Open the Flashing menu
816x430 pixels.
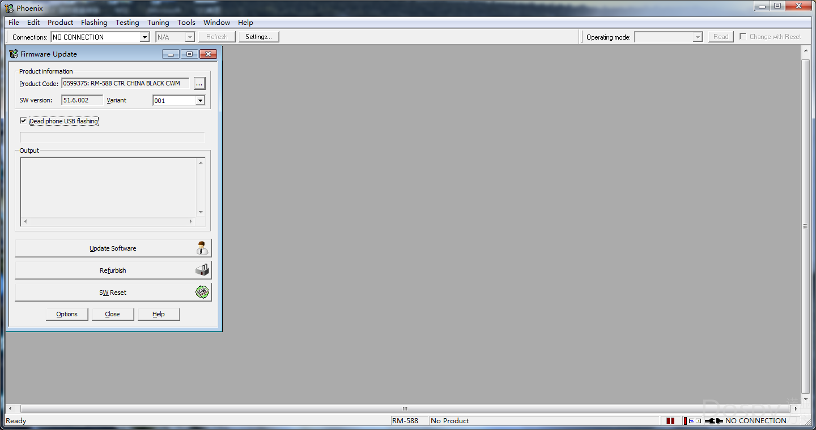tap(94, 23)
